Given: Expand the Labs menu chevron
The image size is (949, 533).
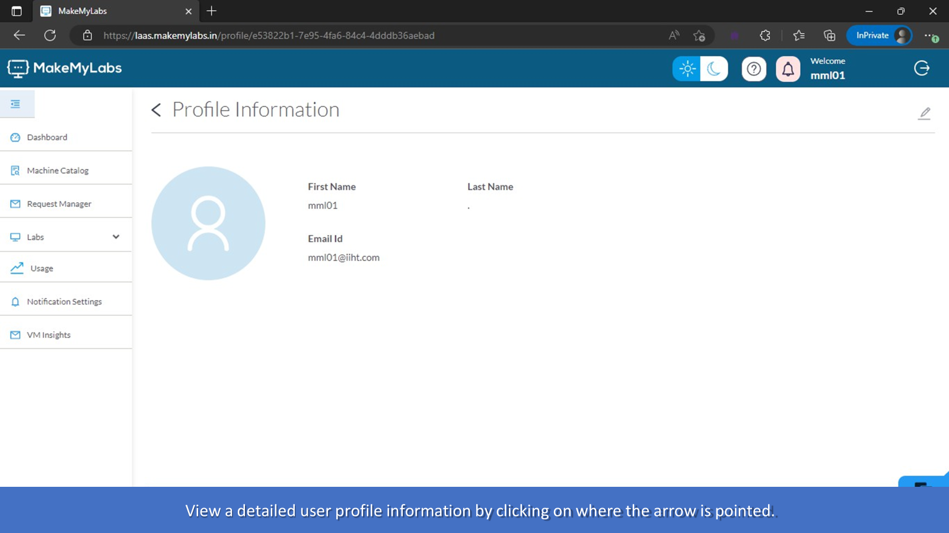Looking at the screenshot, I should click(x=116, y=237).
